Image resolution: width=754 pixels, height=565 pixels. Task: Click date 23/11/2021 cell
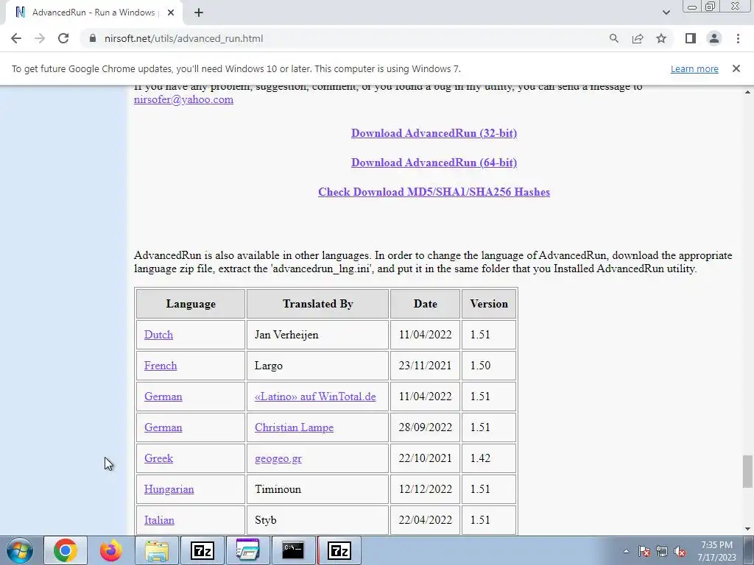click(x=425, y=366)
